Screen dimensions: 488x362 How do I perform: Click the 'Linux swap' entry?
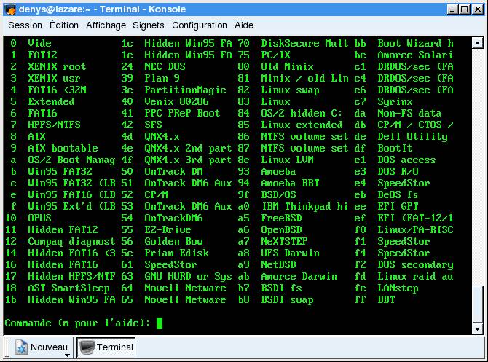(x=290, y=90)
